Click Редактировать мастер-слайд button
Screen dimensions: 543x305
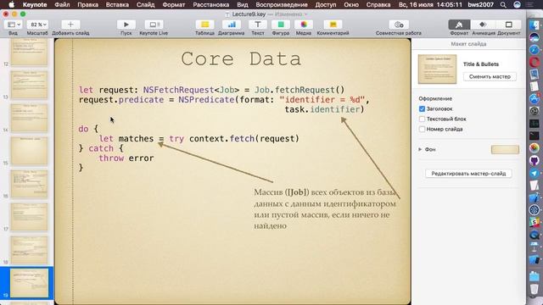pos(468,173)
